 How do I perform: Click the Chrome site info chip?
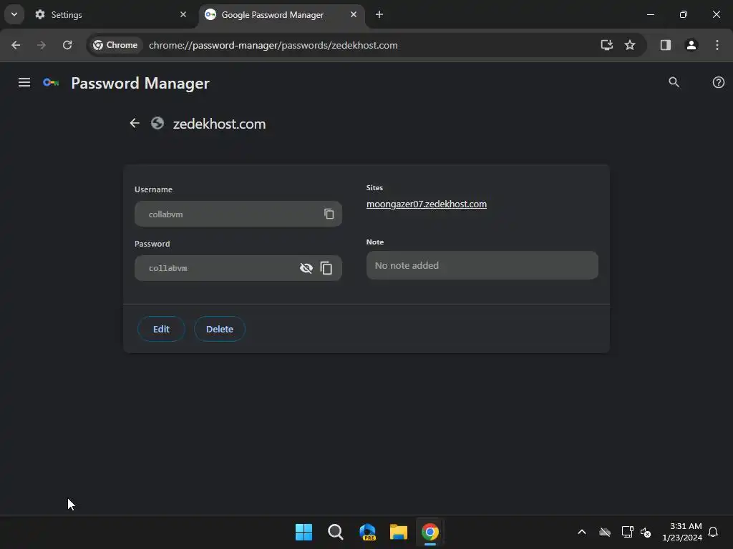pyautogui.click(x=115, y=45)
